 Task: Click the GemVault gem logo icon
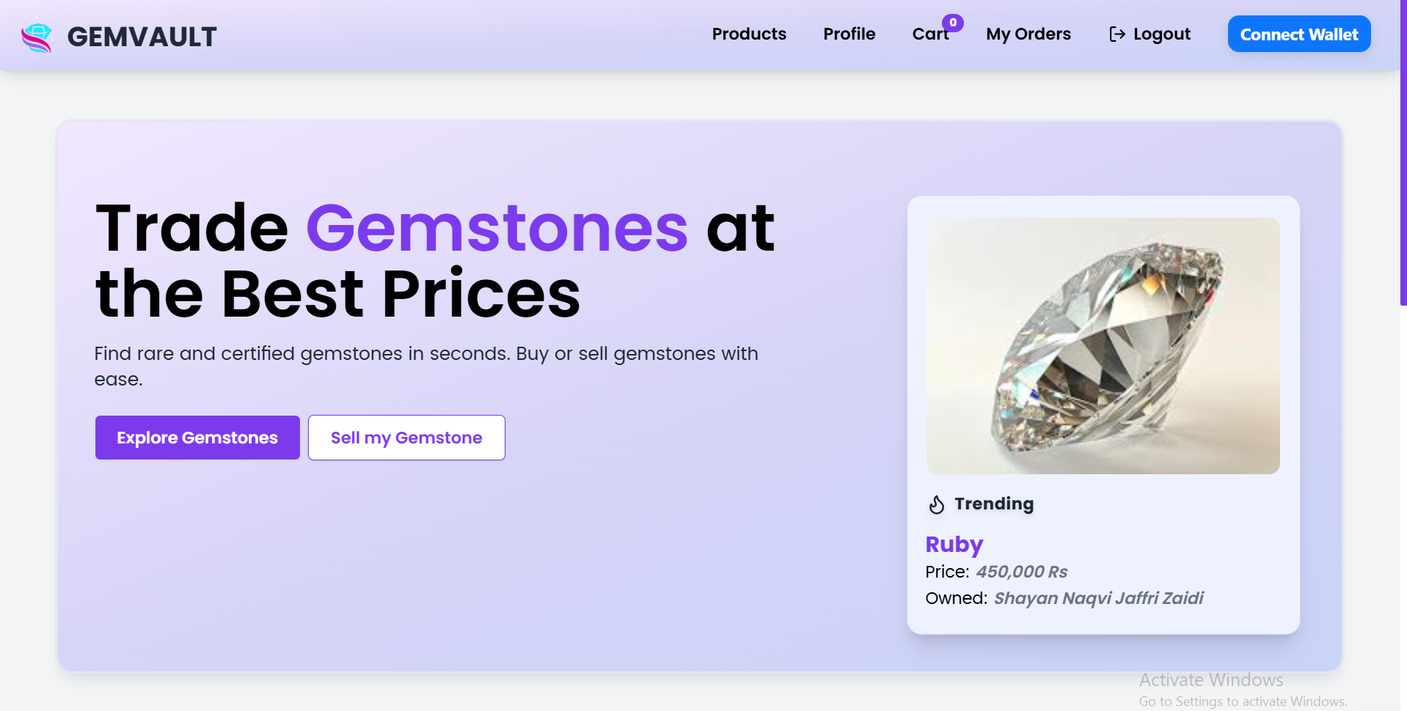point(37,37)
